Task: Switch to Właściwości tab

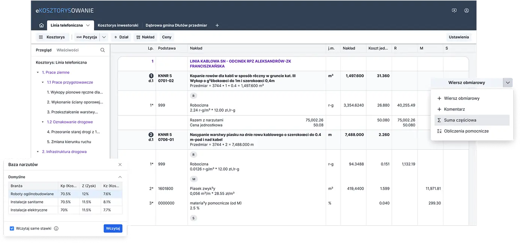Action: tap(67, 50)
